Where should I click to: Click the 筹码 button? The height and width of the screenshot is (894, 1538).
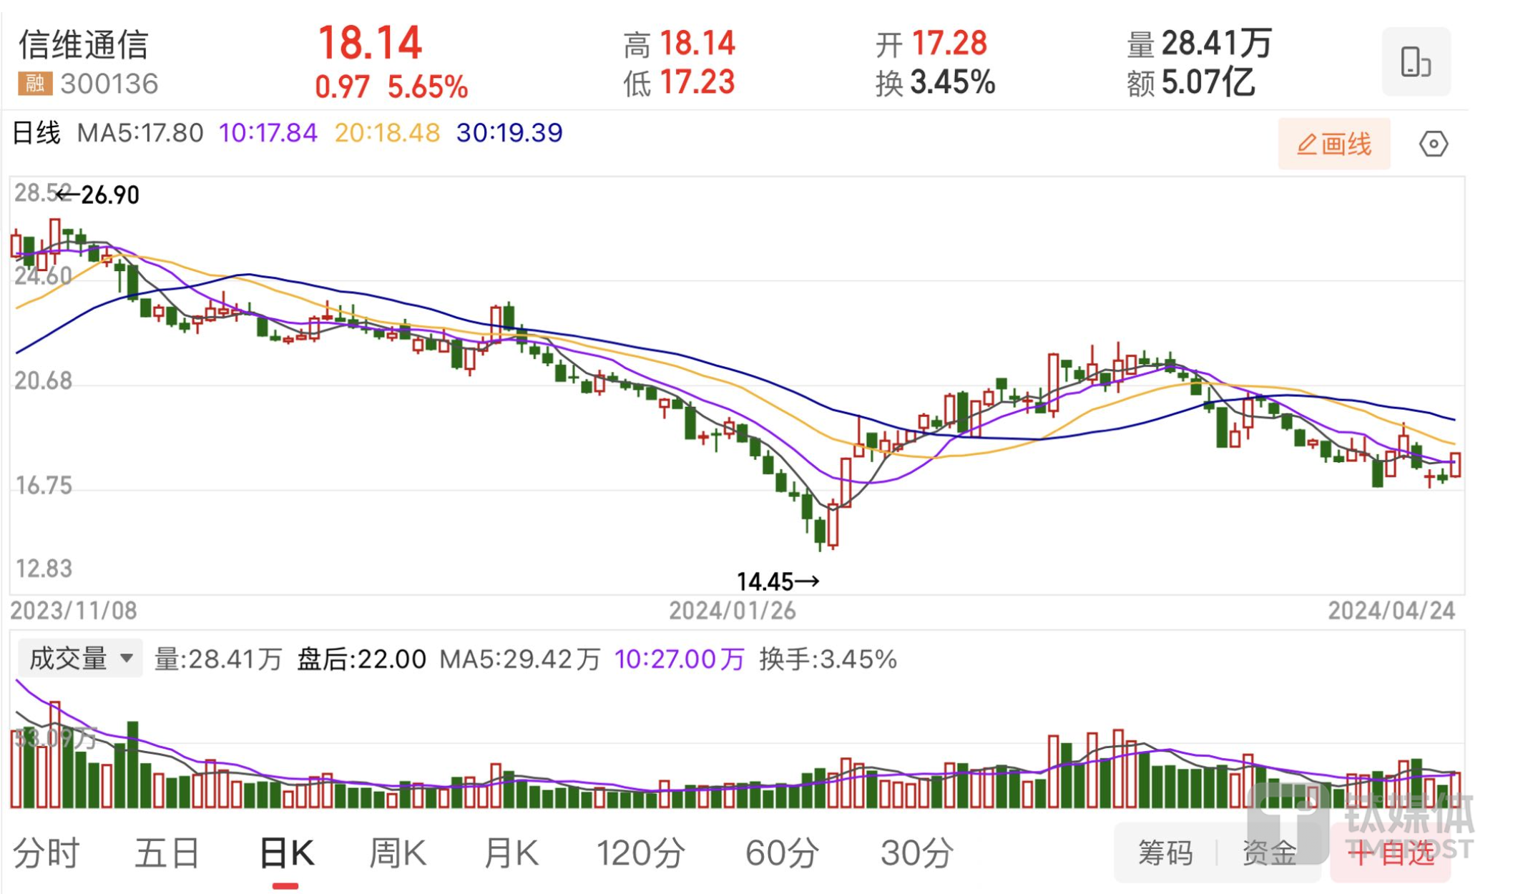pyautogui.click(x=1165, y=853)
